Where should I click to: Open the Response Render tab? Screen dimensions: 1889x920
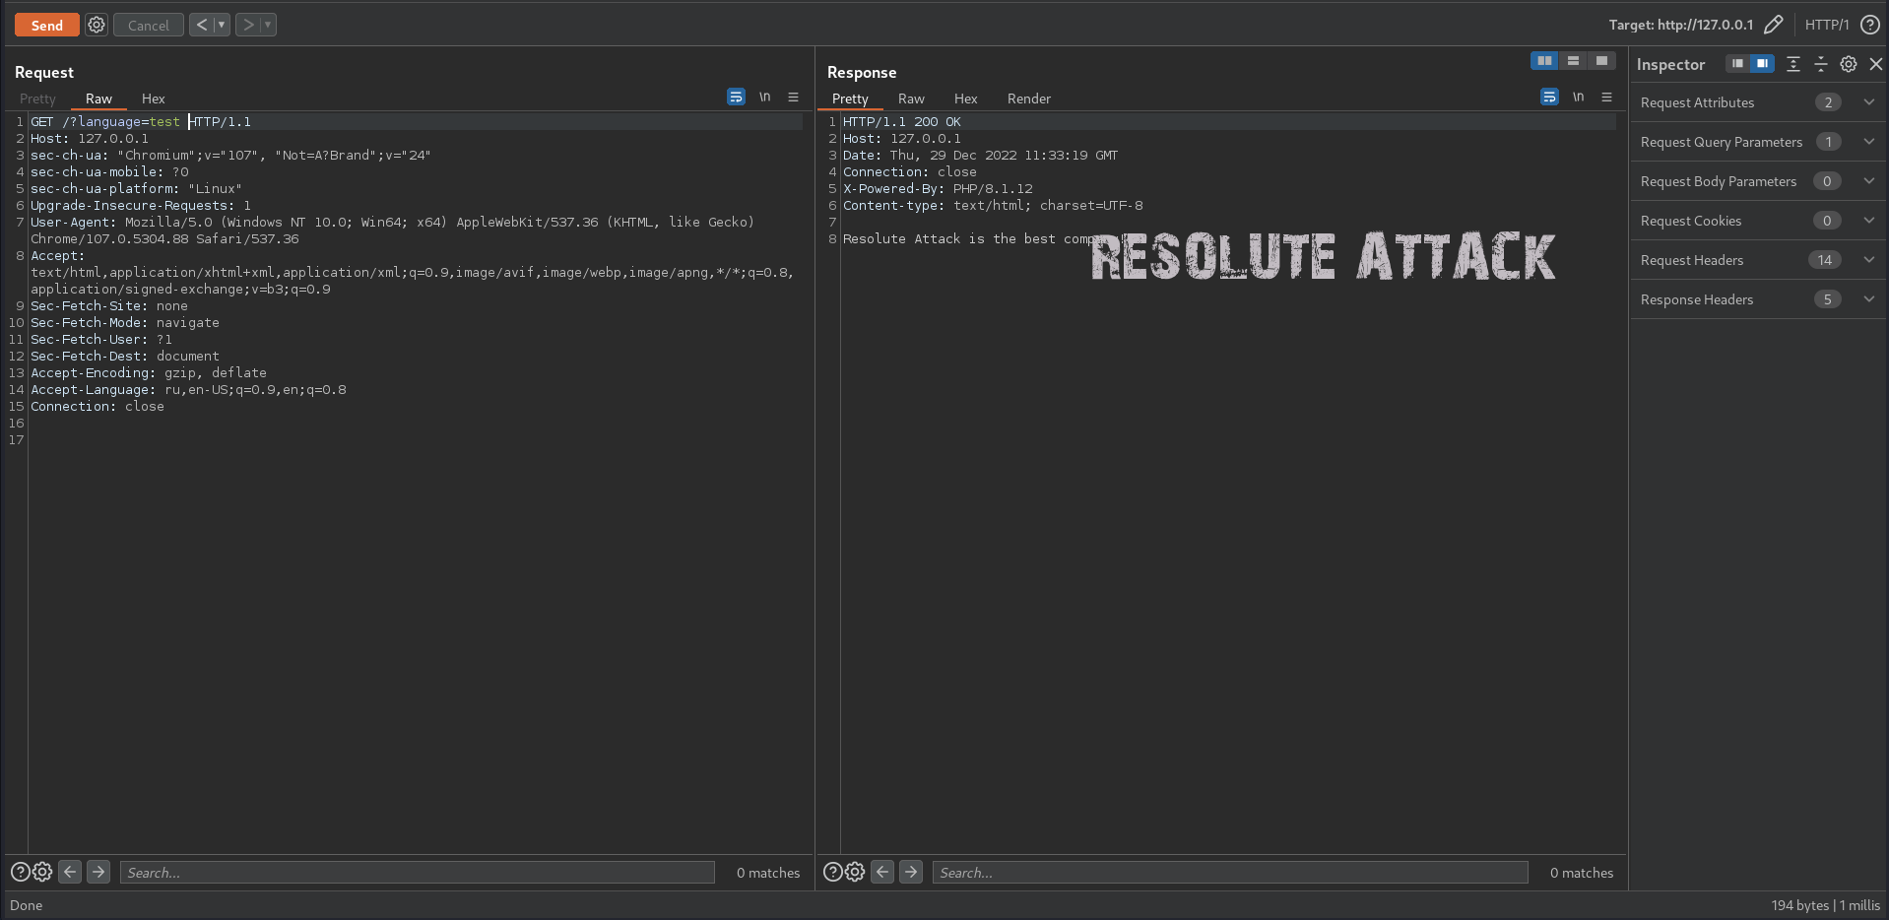click(x=1028, y=99)
